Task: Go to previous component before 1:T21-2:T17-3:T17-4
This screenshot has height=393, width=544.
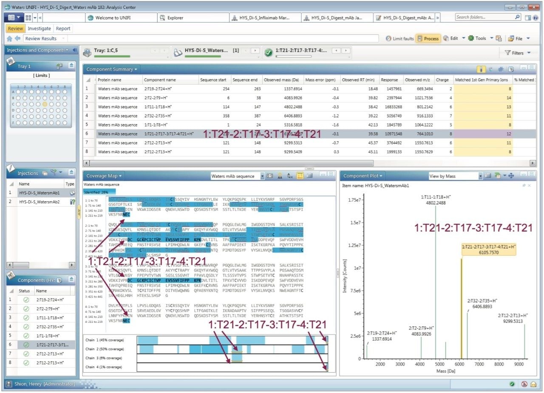Action: point(336,51)
